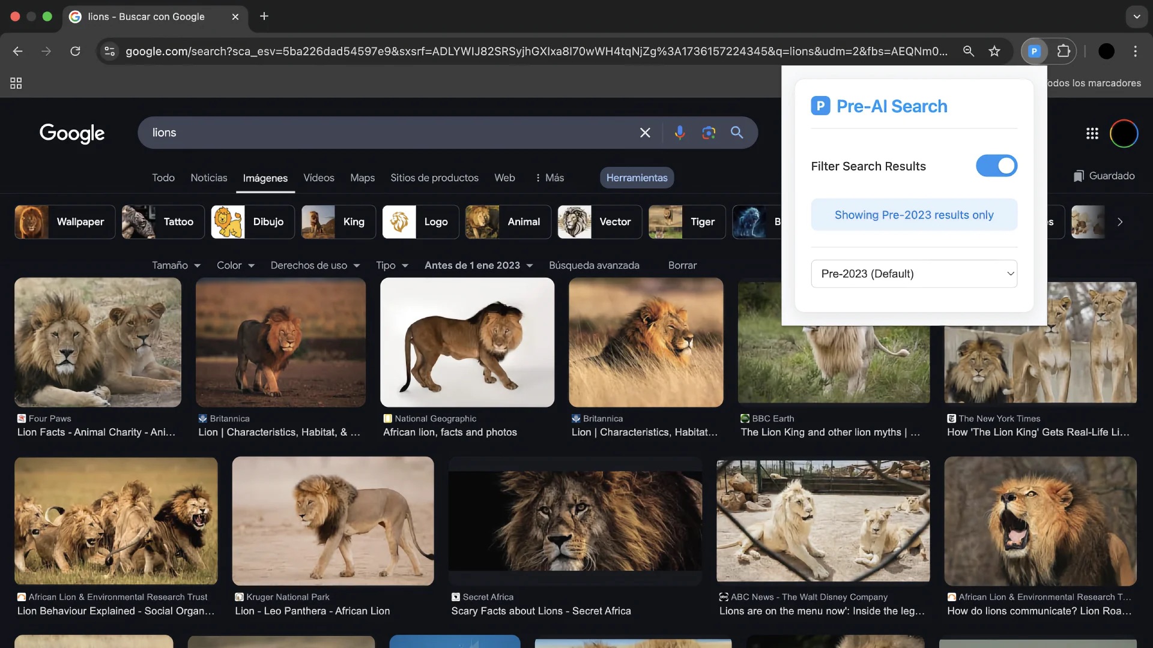This screenshot has width=1153, height=648.
Task: Toggle the date filter before January 2023
Action: [x=996, y=166]
